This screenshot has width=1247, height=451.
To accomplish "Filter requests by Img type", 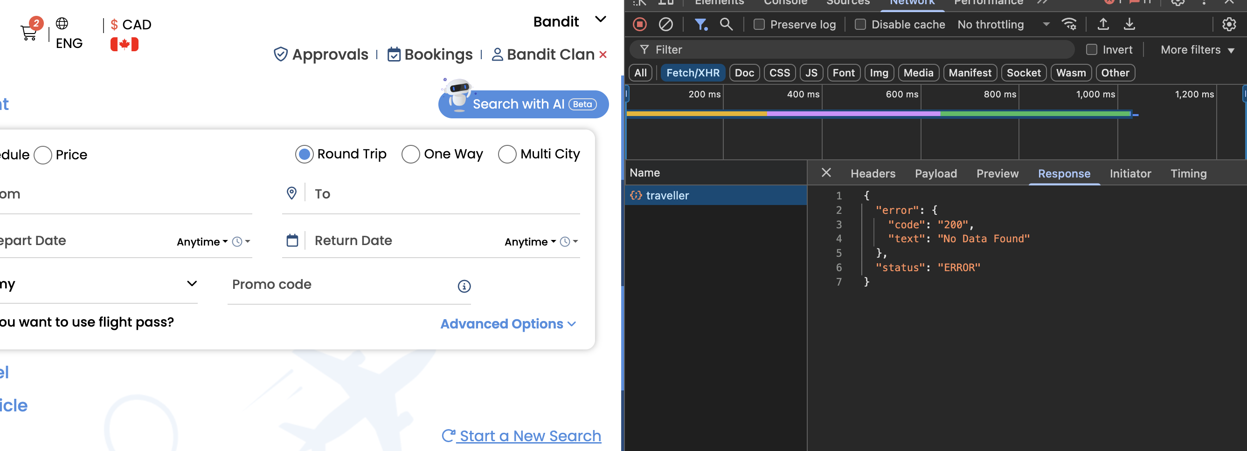I will 879,73.
